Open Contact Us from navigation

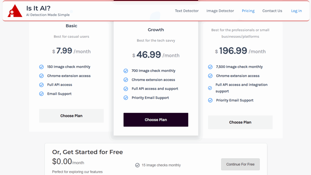pos(272,11)
